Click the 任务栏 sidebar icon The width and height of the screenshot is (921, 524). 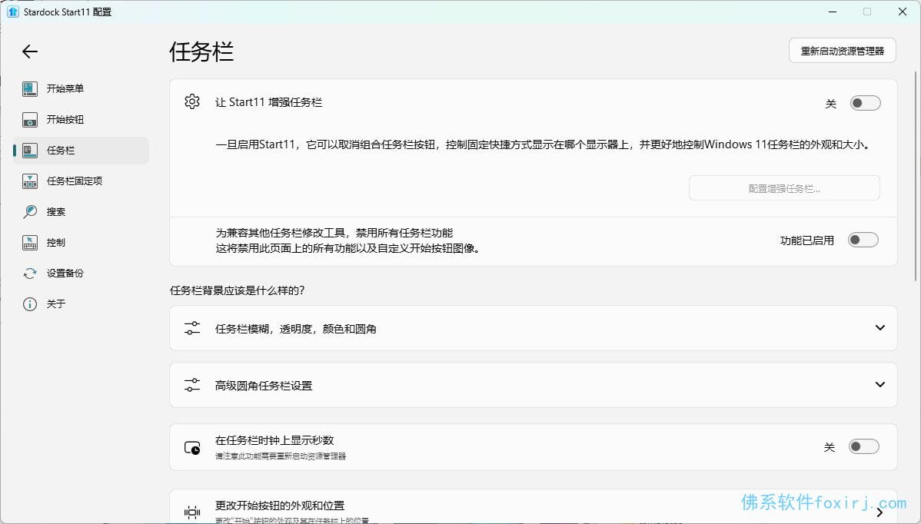[x=30, y=151]
